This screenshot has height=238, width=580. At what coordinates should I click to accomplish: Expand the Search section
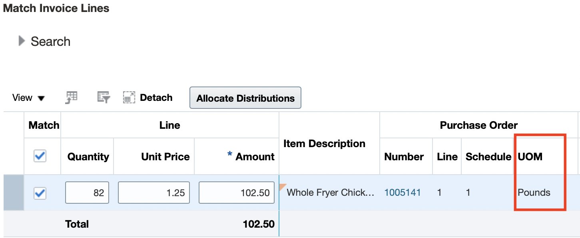click(x=22, y=41)
